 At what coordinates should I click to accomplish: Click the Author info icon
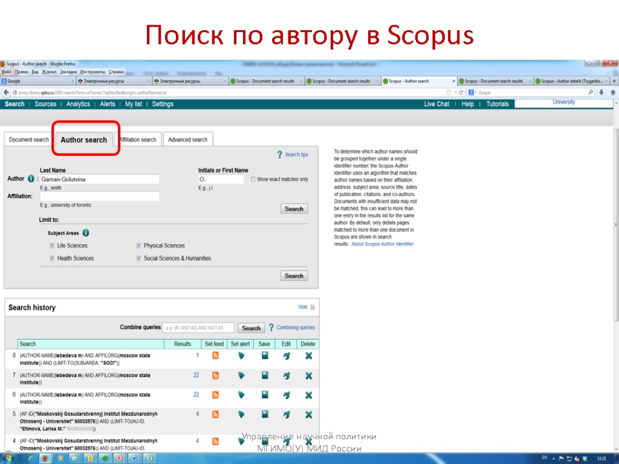[31, 179]
